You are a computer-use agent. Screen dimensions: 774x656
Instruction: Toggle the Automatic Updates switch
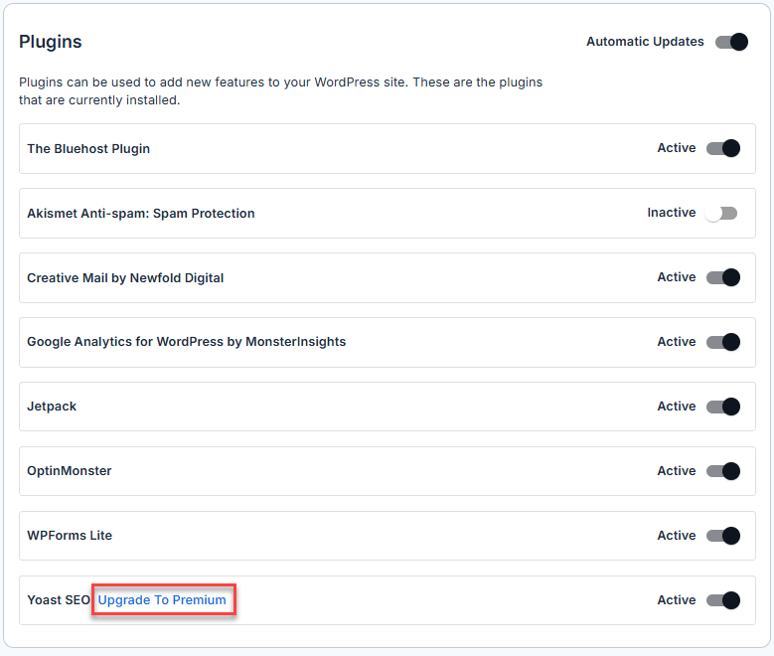tap(731, 42)
